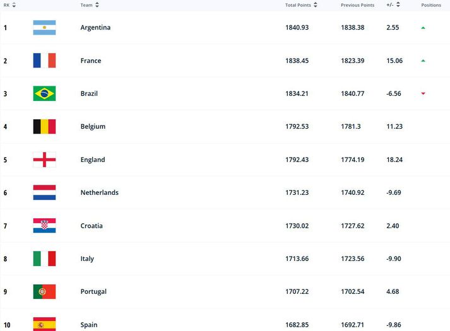450x331 pixels.
Task: Click the Italy flag icon
Action: click(44, 258)
